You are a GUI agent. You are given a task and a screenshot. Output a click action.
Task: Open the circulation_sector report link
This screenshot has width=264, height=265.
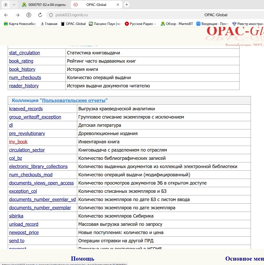tap(27, 150)
